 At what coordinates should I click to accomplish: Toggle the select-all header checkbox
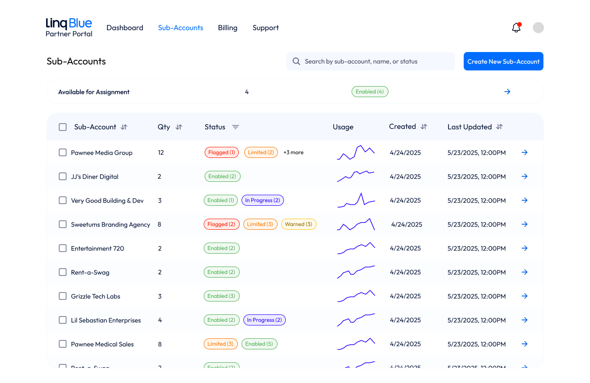click(x=63, y=127)
